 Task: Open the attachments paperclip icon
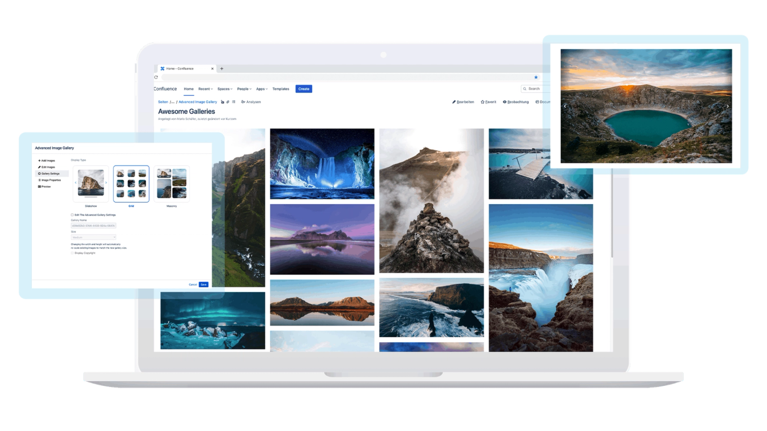point(228,102)
